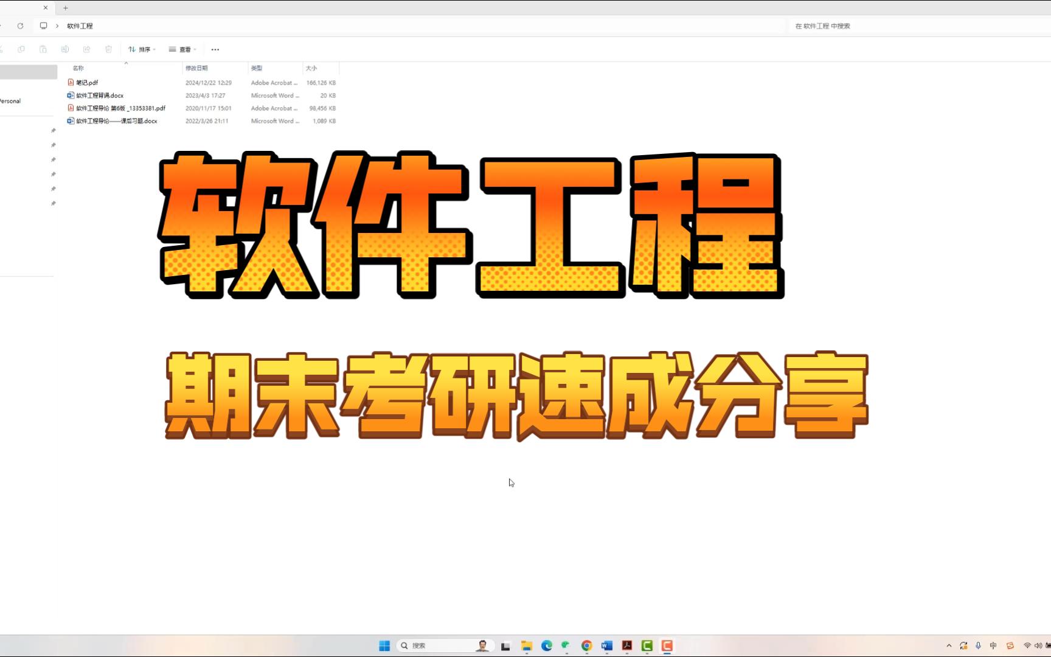Screen dimensions: 1051x657
Task: Select the Personal item in the sidebar
Action: click(x=10, y=101)
